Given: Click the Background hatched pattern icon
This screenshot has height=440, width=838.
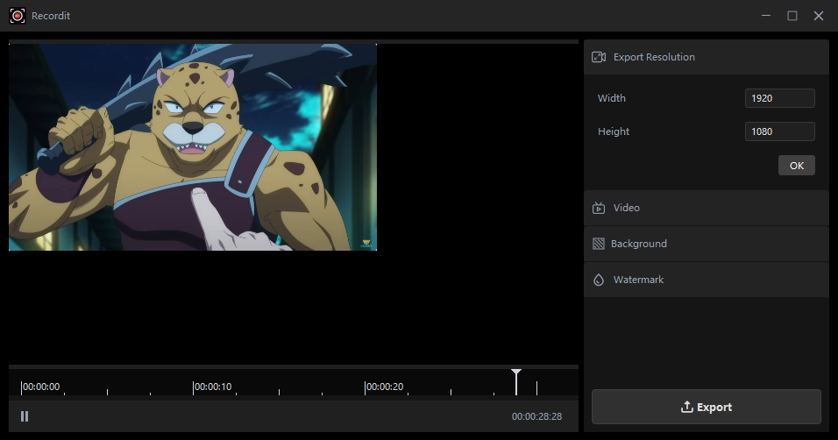Looking at the screenshot, I should 599,245.
